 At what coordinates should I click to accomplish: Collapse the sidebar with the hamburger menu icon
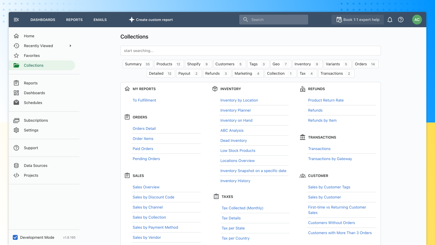[16, 20]
